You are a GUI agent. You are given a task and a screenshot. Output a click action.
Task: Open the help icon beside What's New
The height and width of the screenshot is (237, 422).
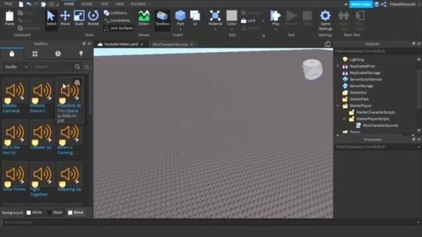pos(377,5)
